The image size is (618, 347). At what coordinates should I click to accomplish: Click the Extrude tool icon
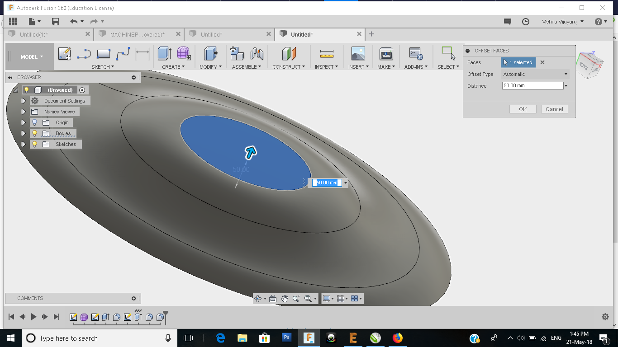pos(164,54)
